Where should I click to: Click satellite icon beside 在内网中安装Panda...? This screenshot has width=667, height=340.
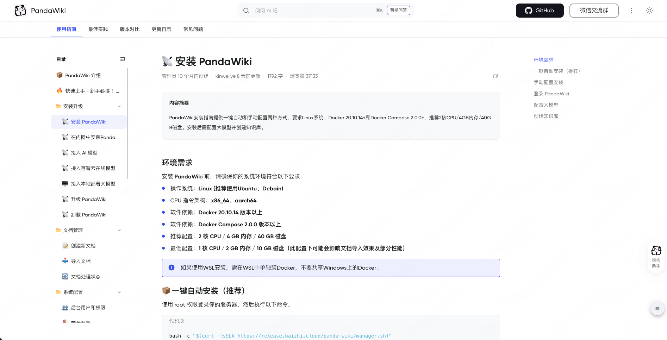(65, 137)
